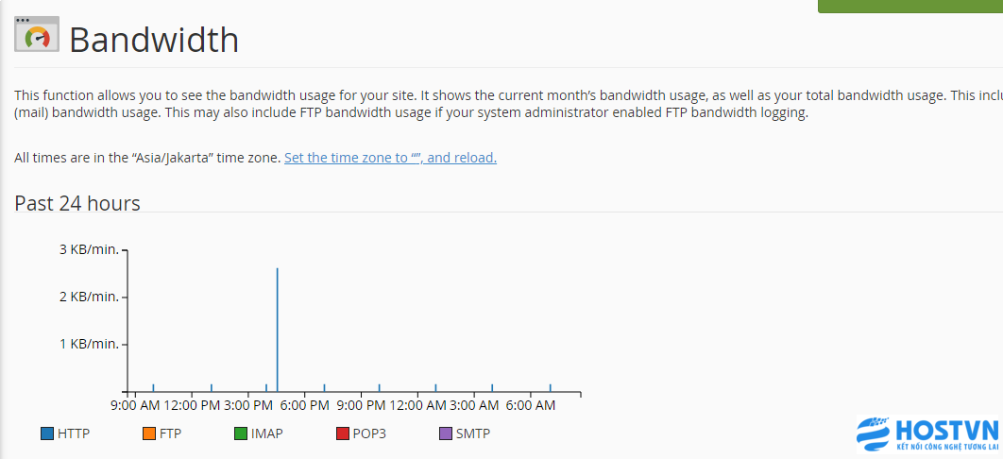1003x459 pixels.
Task: Click the HTTP legend label
Action: [x=74, y=434]
